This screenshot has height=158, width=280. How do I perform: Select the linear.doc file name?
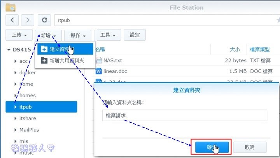pos(115,71)
